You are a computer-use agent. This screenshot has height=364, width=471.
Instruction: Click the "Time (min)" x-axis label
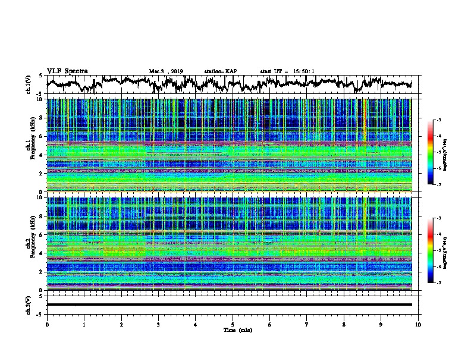[238, 330]
